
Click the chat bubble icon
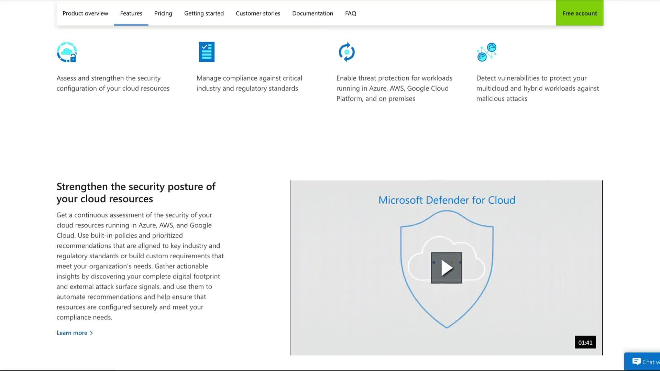coord(636,361)
